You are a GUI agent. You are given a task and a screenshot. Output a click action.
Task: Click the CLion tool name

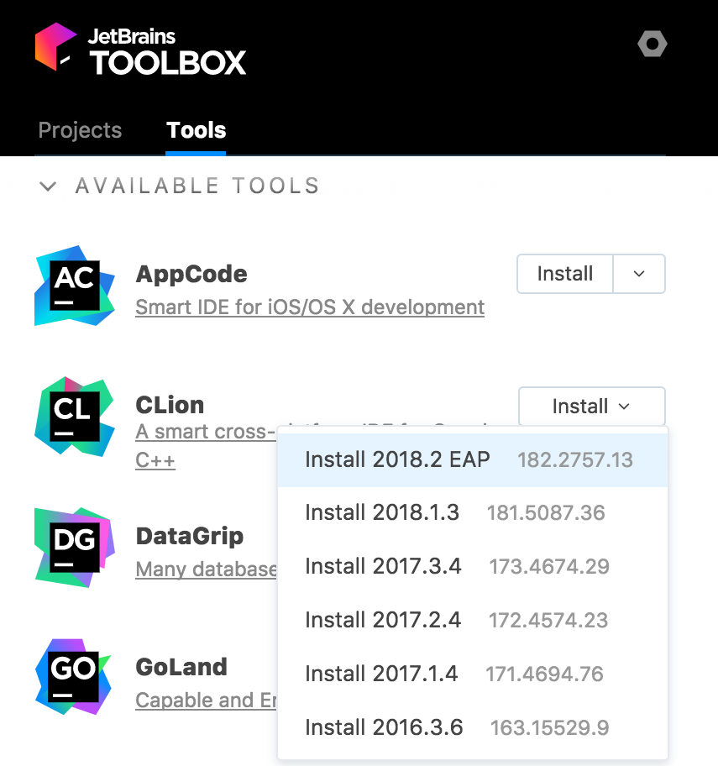pos(170,405)
